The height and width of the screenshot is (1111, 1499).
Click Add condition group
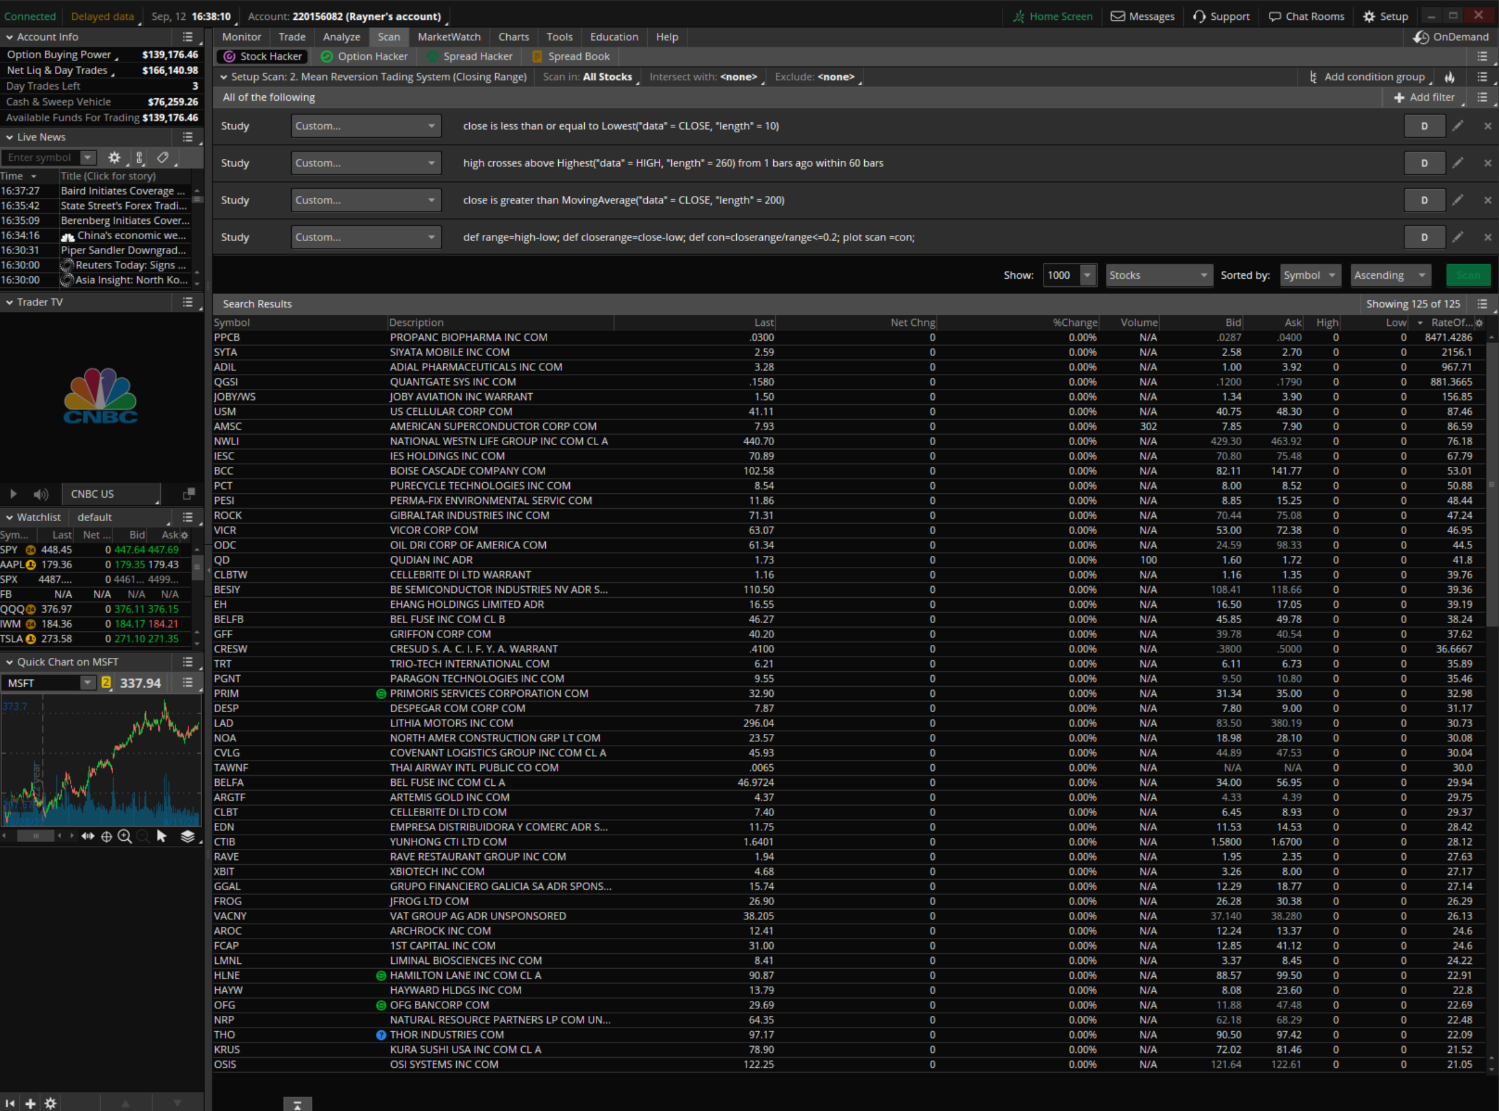(x=1367, y=77)
